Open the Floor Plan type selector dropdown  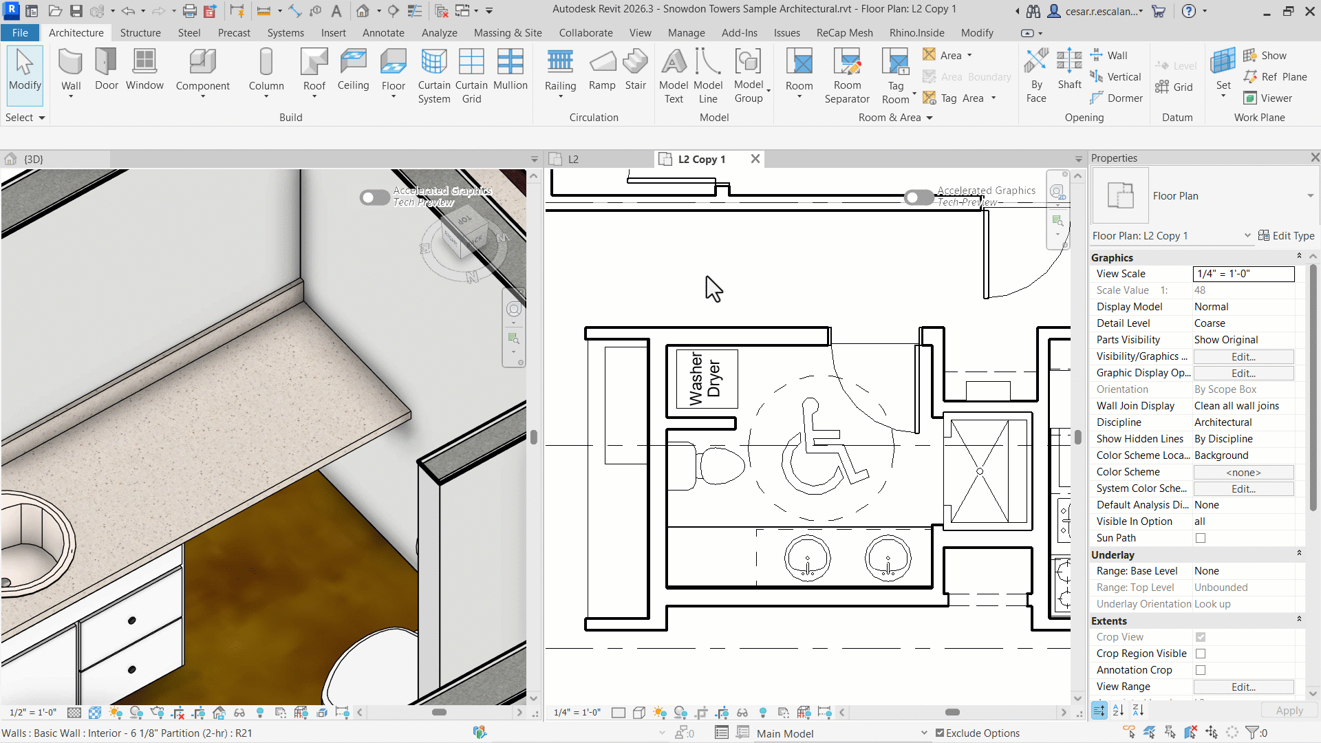pyautogui.click(x=1310, y=196)
